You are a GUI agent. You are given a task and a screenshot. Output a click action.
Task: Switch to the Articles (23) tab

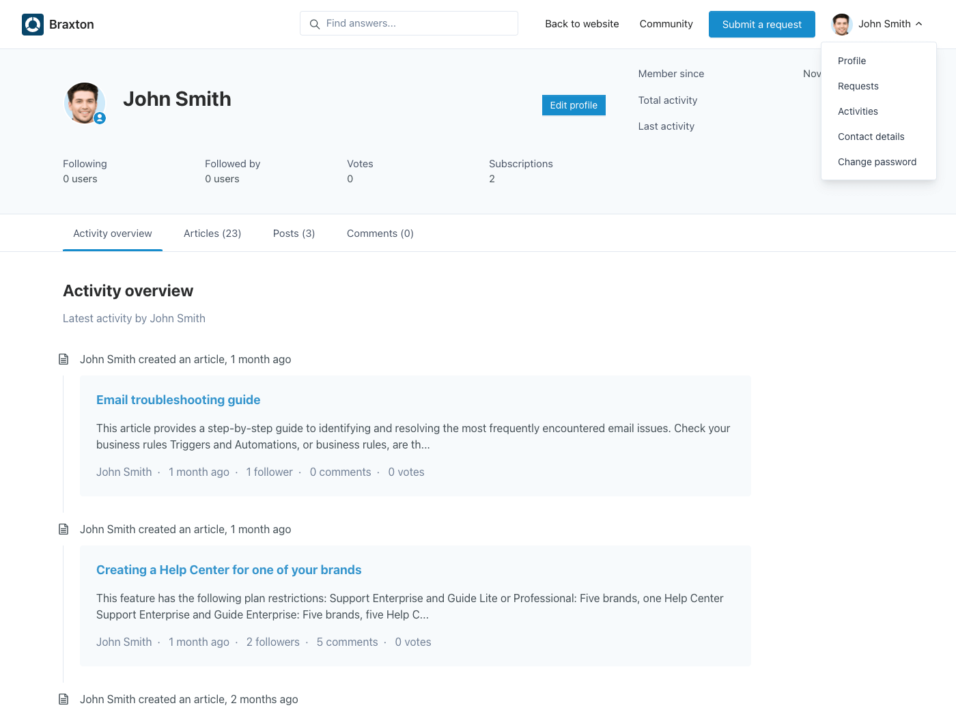212,233
